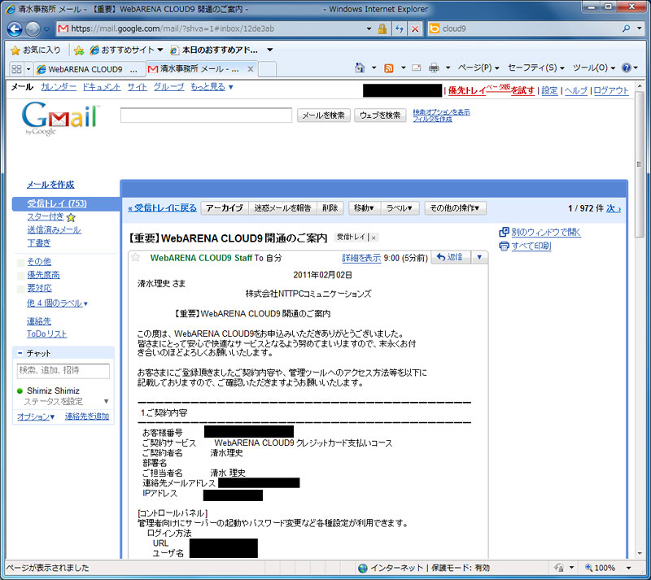The image size is (651, 580).
Task: Open the address bar history dropdown
Action: (369, 28)
